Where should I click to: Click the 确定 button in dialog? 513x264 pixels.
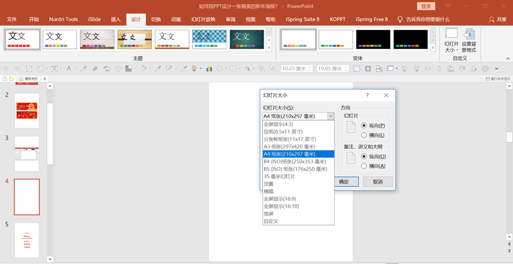[344, 181]
